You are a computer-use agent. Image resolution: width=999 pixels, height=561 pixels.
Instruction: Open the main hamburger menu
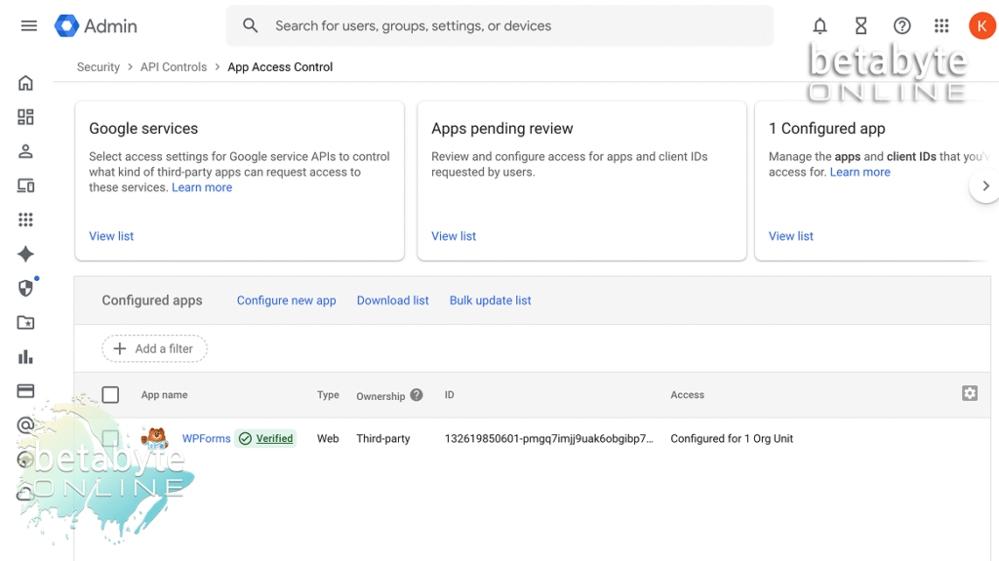28,26
